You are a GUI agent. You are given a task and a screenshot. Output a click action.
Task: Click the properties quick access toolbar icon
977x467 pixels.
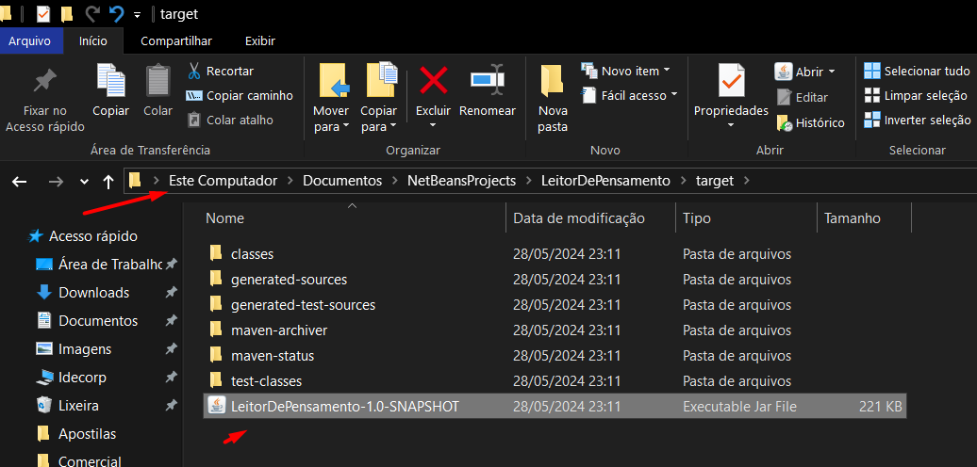(43, 14)
